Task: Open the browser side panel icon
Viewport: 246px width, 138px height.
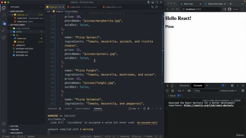Action: [x=225, y=9]
